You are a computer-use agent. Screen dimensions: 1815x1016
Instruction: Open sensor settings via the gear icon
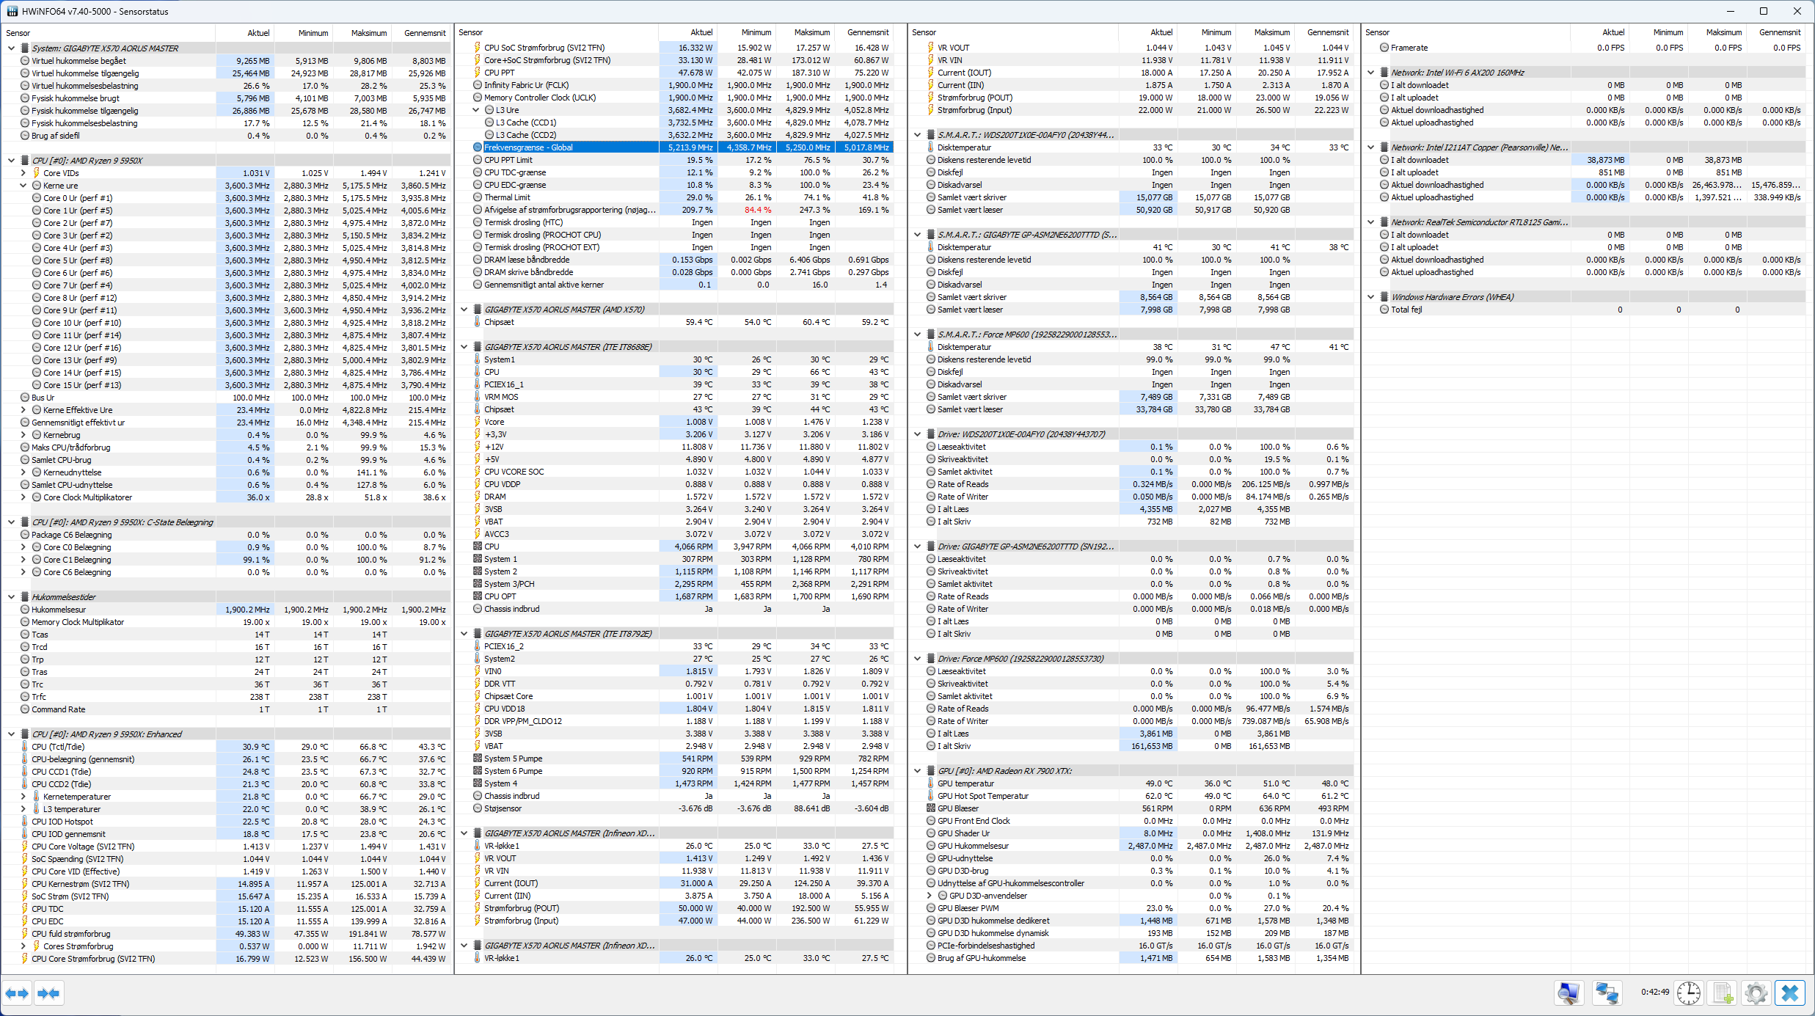[x=1757, y=993]
